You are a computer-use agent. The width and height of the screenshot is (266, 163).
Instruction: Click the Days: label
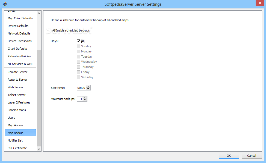(55, 41)
